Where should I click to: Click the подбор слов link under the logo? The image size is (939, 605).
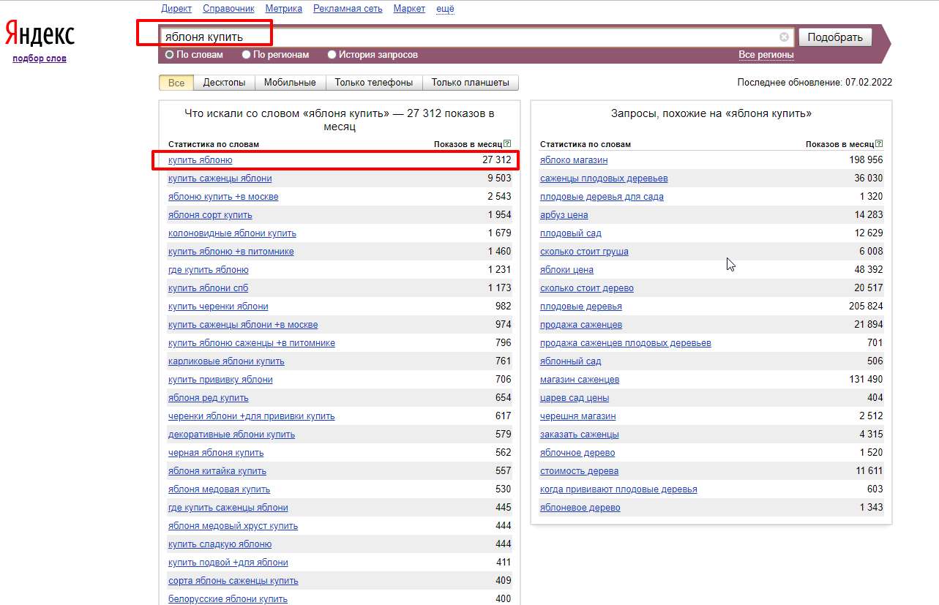tap(40, 59)
